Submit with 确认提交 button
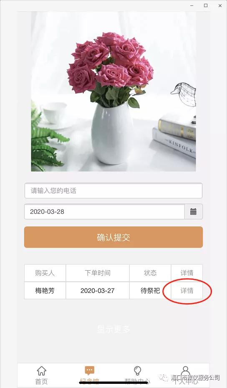This screenshot has width=227, height=388. point(113,237)
